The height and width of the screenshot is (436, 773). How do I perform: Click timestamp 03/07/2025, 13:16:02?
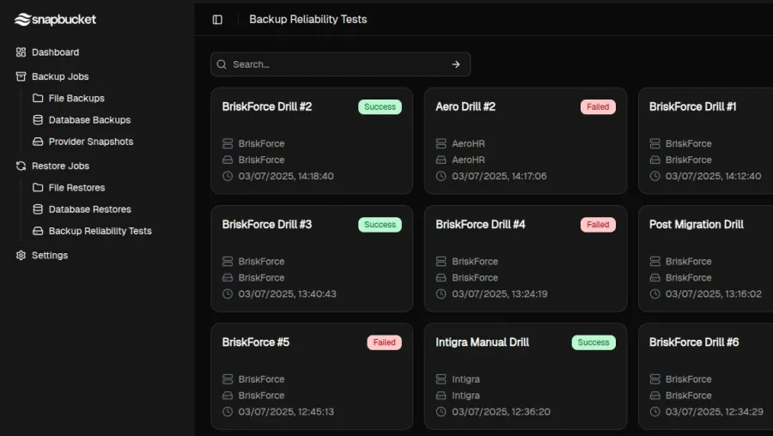714,294
